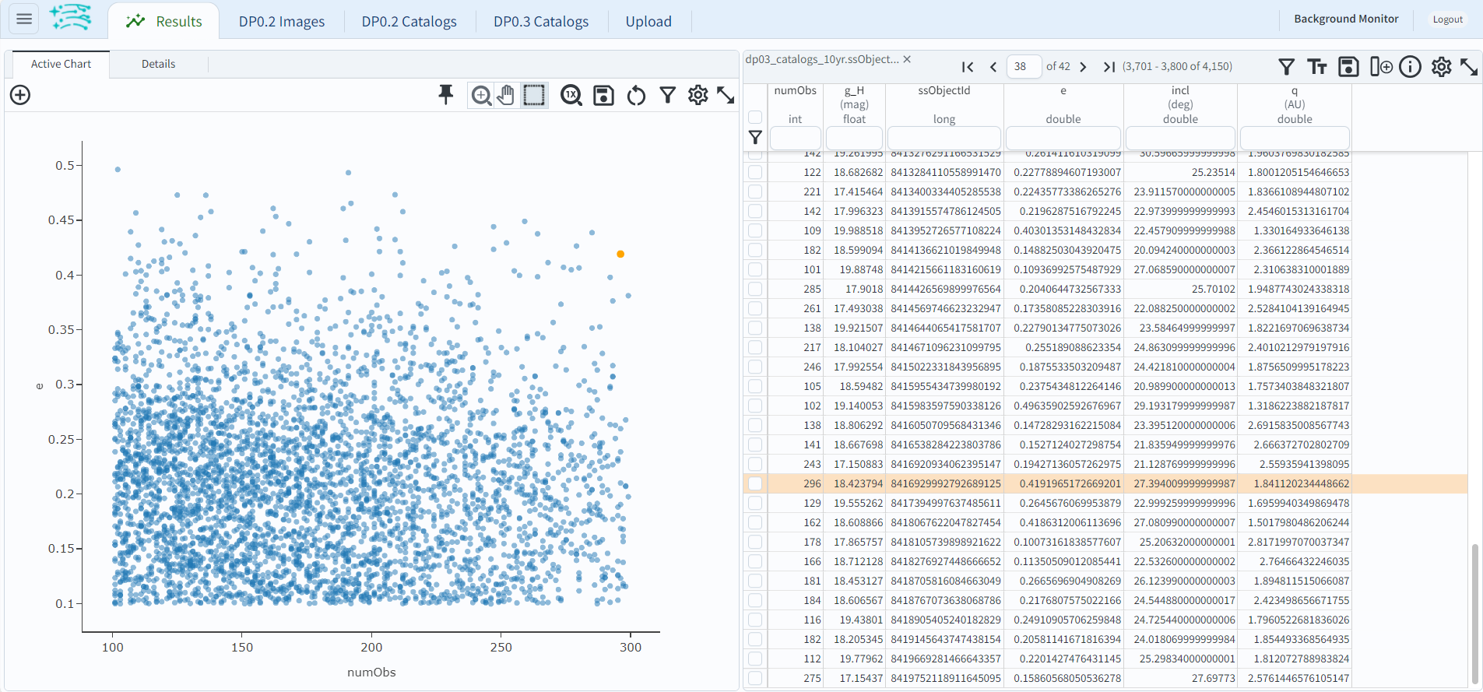Open the DP0.2 Images tab
The height and width of the screenshot is (692, 1483).
coord(282,21)
